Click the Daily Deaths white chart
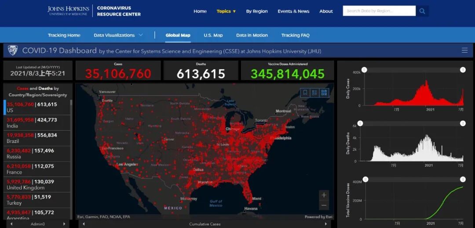Screen dimensions: 475x228 (412, 148)
